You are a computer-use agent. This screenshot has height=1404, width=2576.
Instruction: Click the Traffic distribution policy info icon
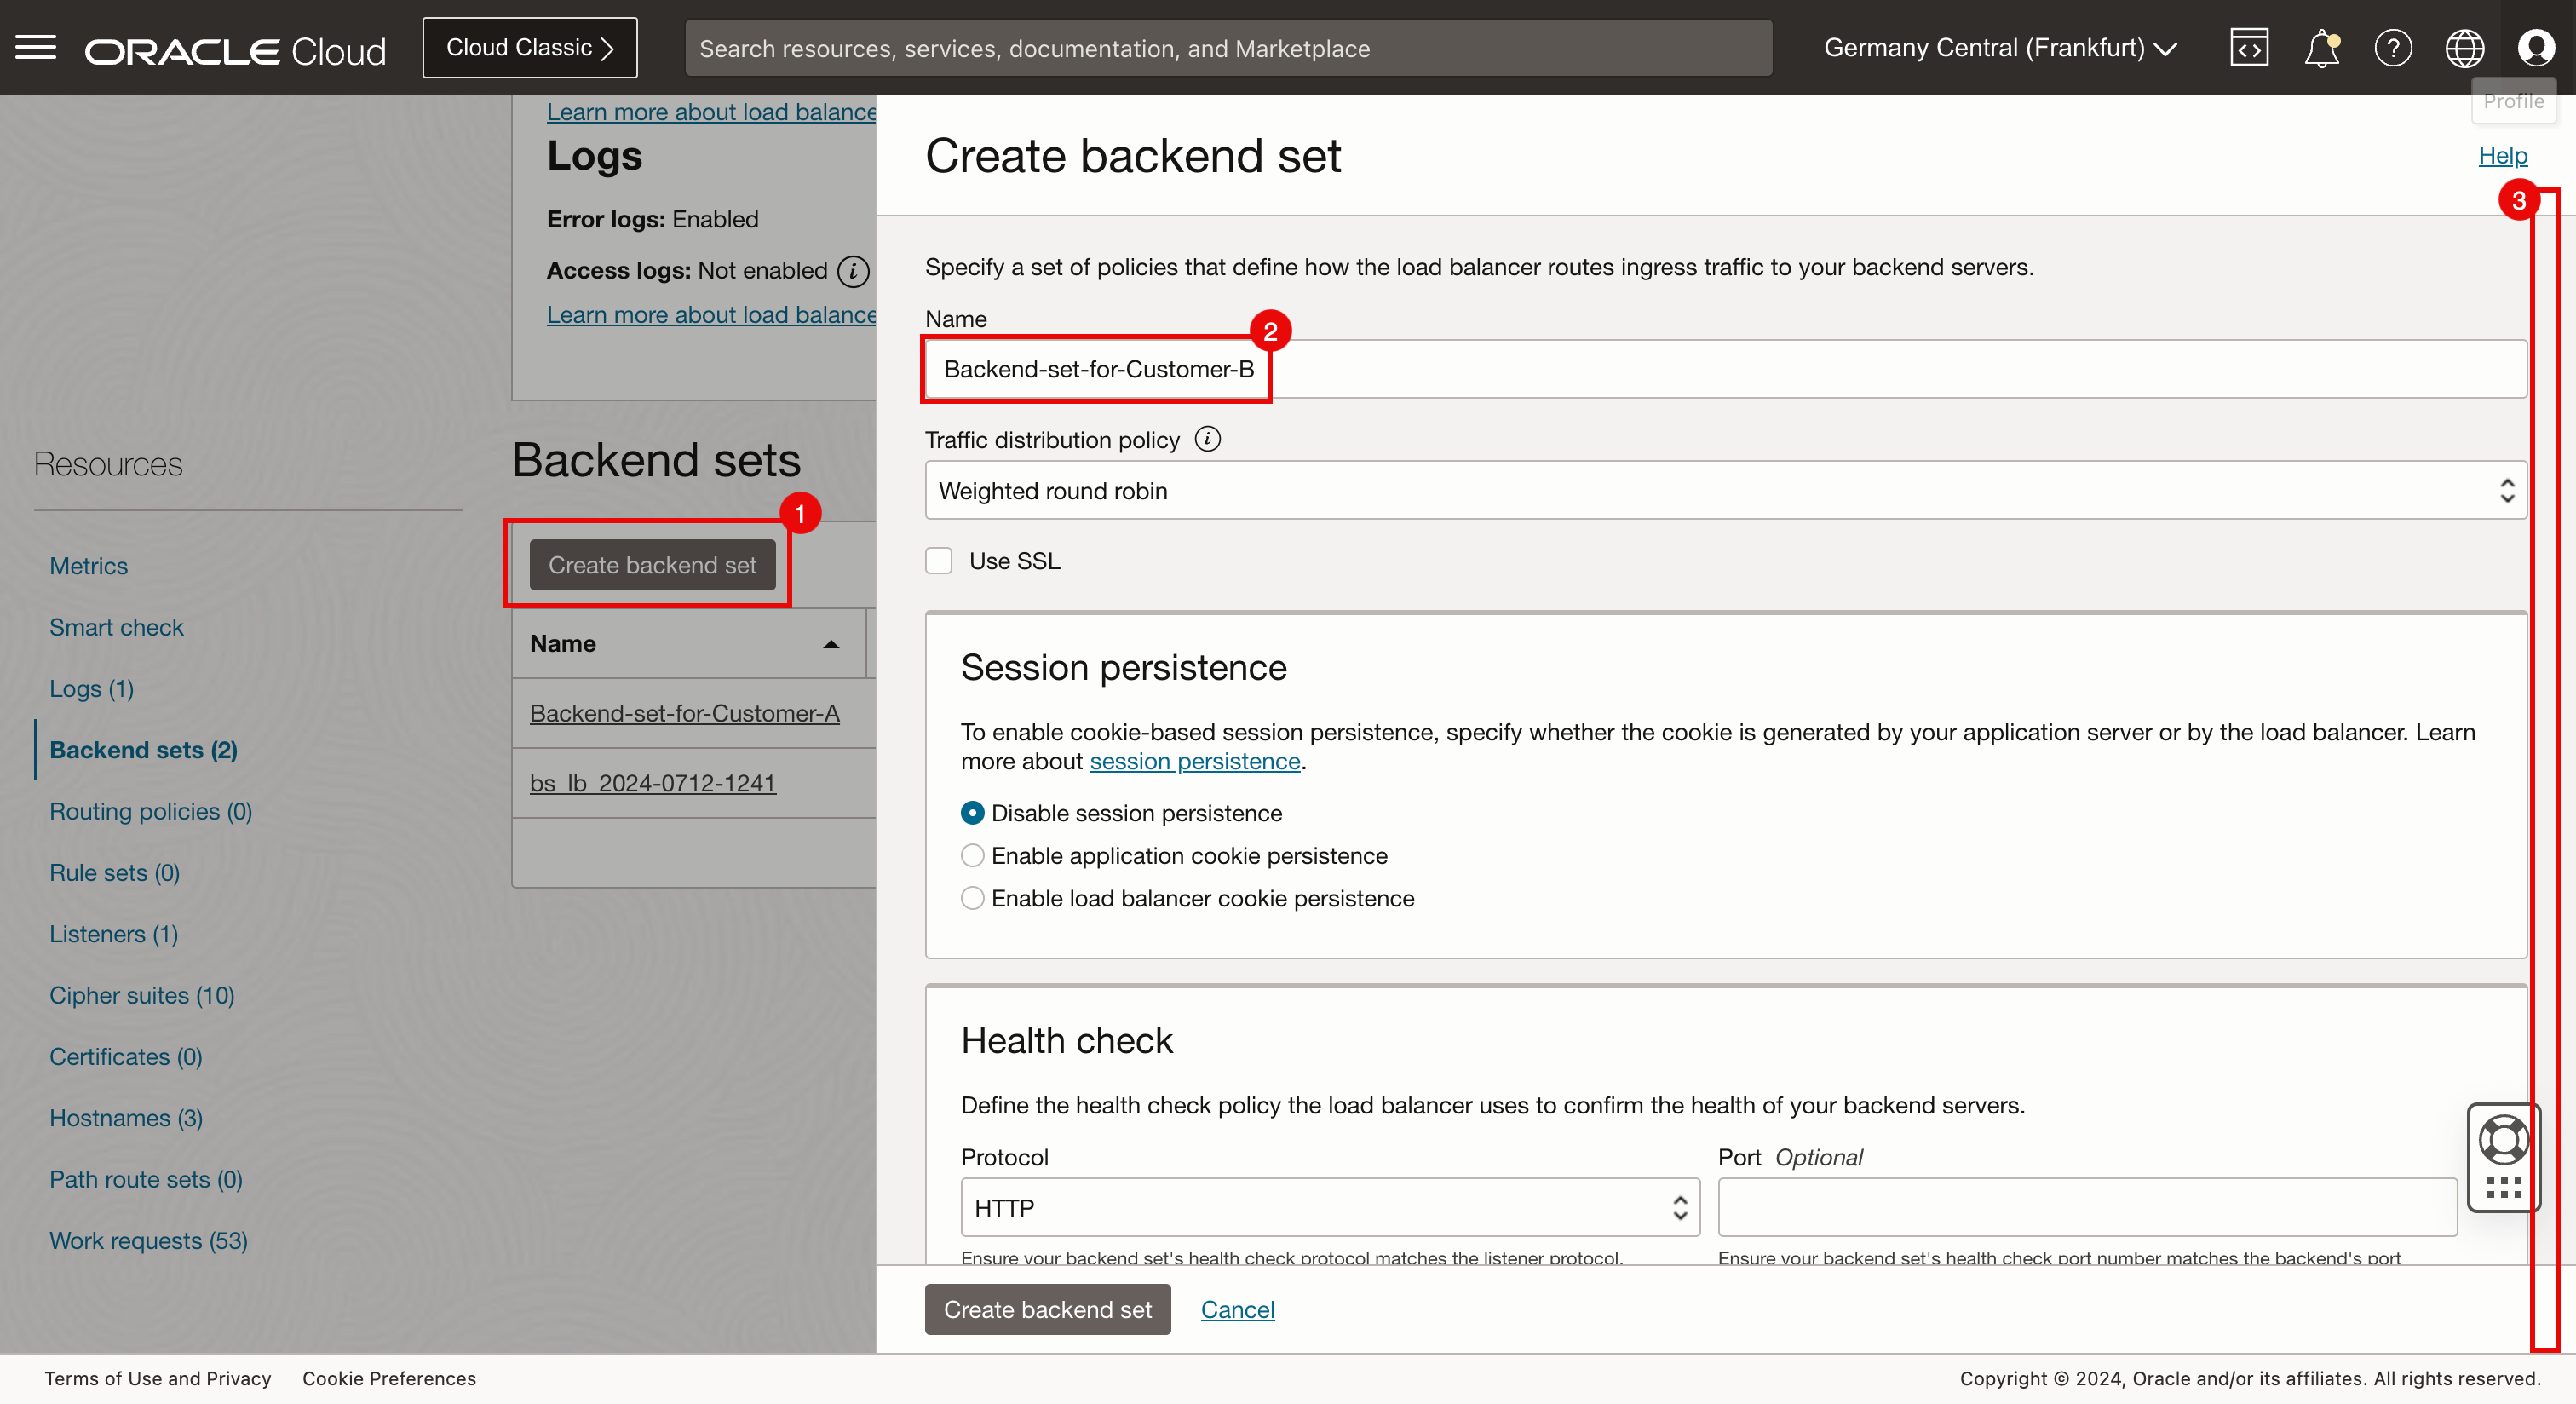click(x=1208, y=439)
